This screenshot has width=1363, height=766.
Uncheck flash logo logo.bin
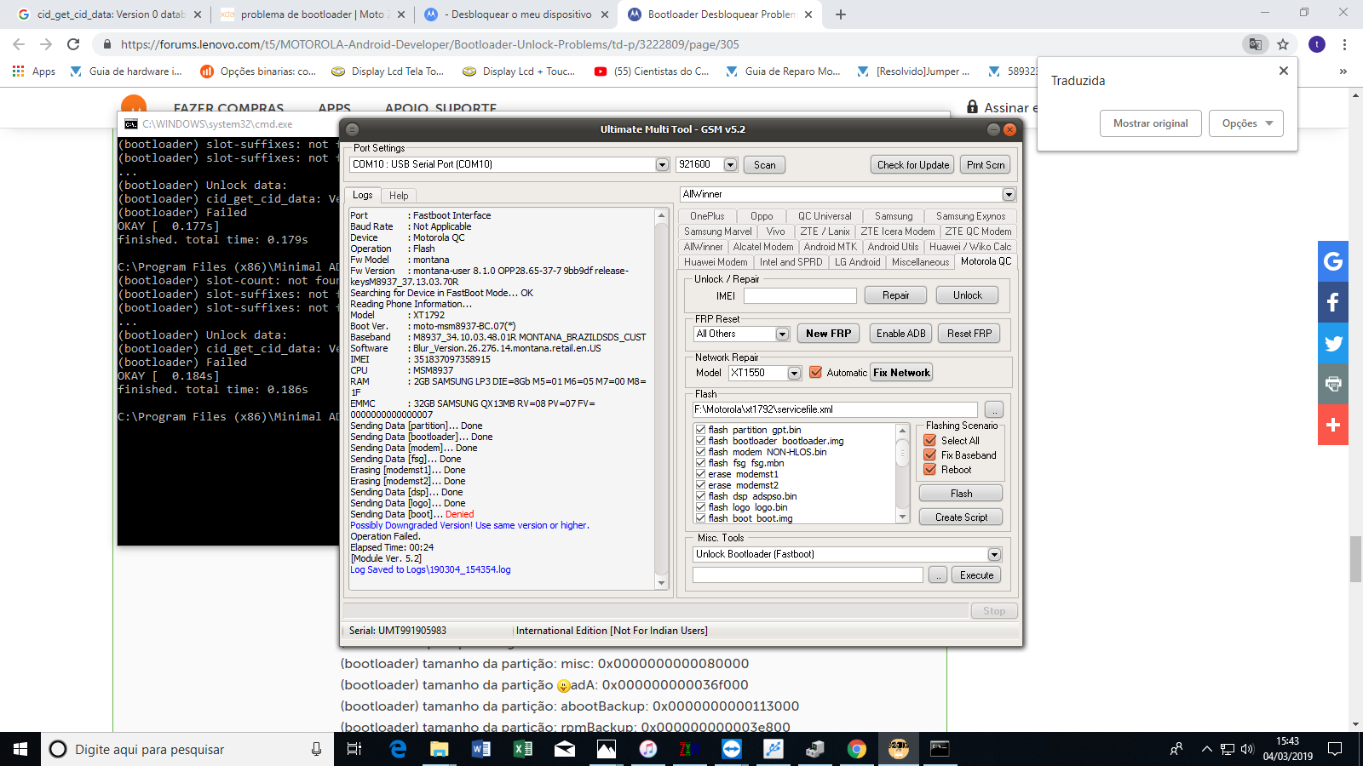[x=700, y=507]
